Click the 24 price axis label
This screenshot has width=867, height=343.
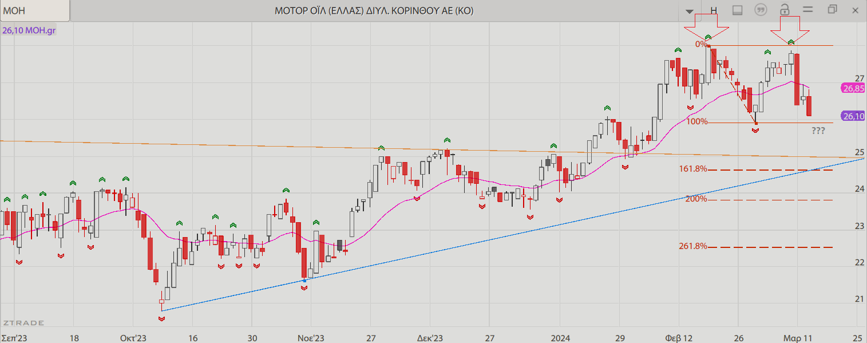point(858,189)
